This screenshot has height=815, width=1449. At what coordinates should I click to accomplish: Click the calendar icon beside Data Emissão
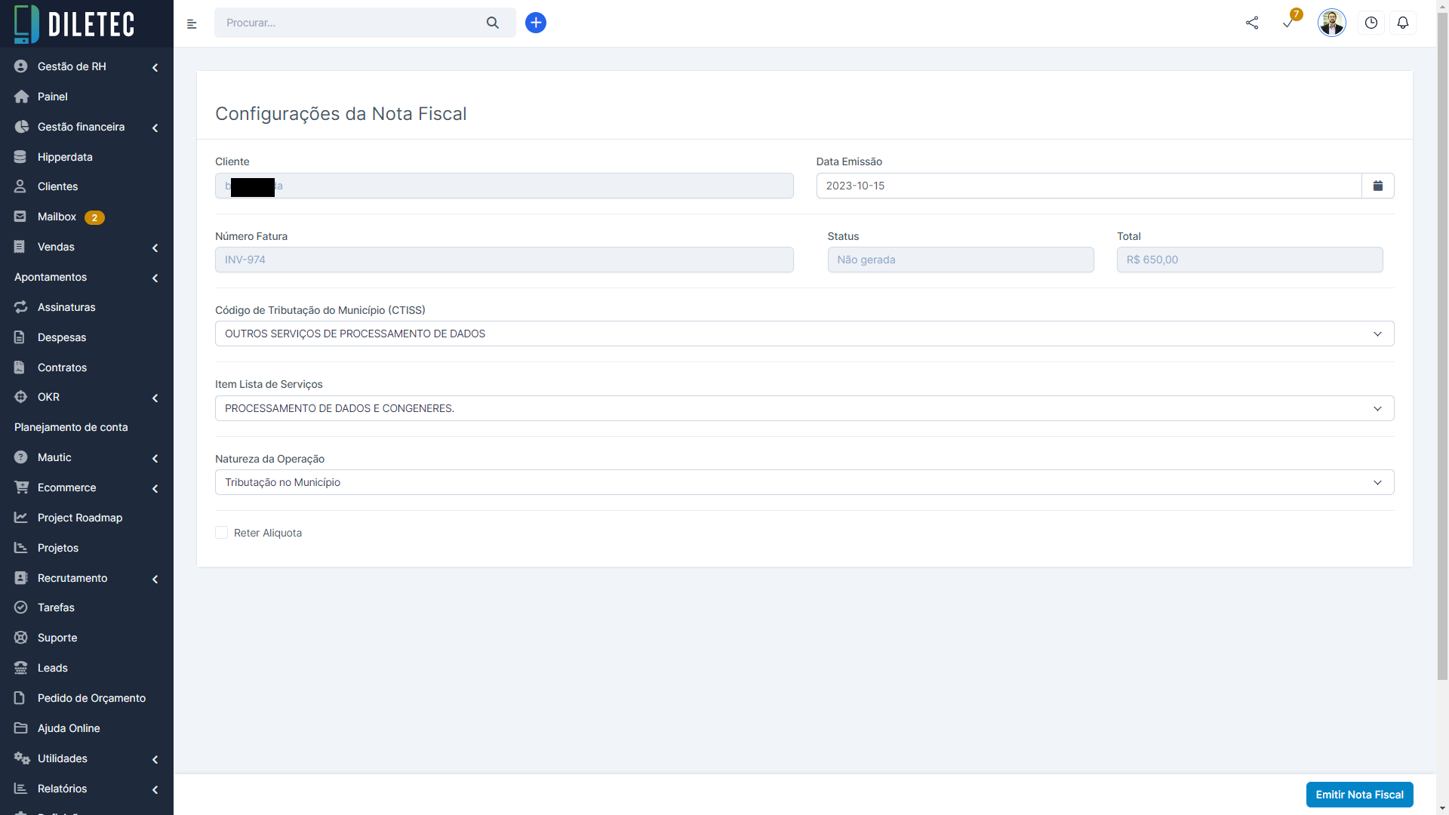pyautogui.click(x=1378, y=186)
